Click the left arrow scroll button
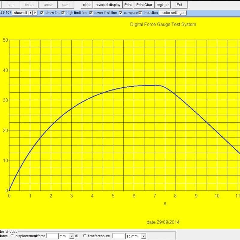 (31, 13)
